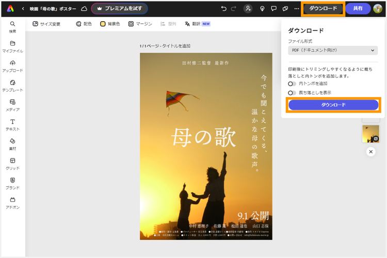Open the Adobe Express home logo
The width and height of the screenshot is (387, 258).
click(10, 9)
